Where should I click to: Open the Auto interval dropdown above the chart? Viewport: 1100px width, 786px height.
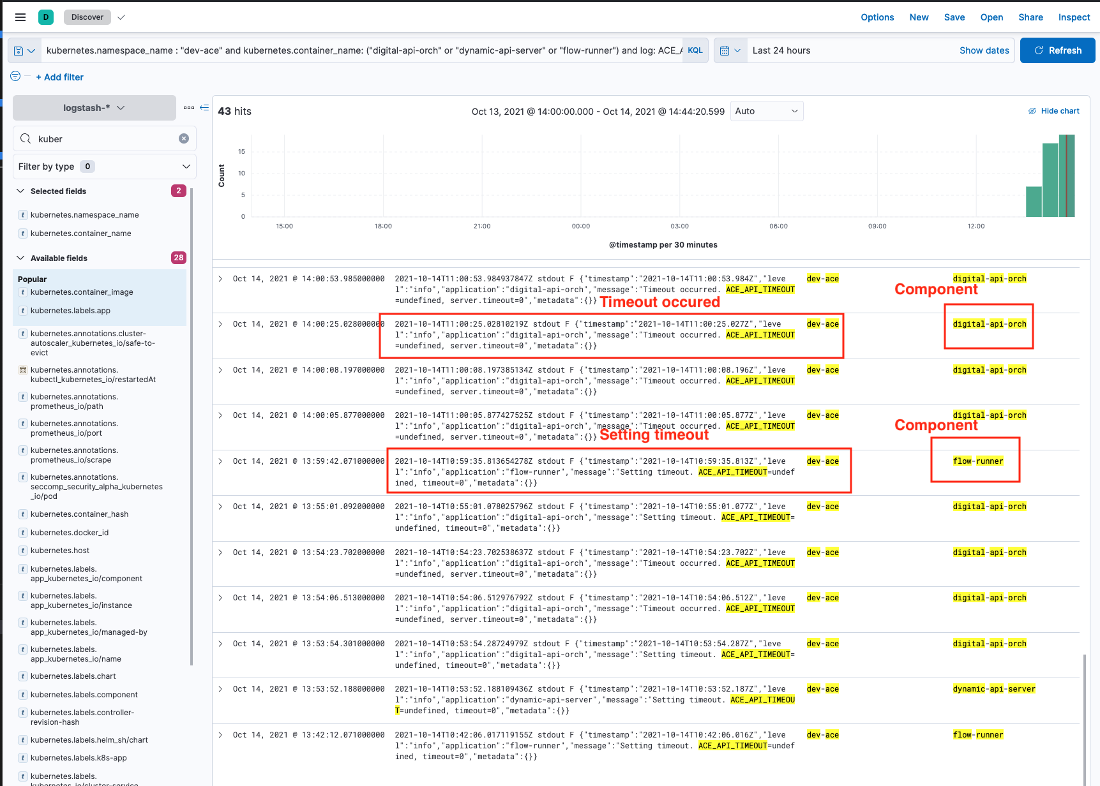766,110
